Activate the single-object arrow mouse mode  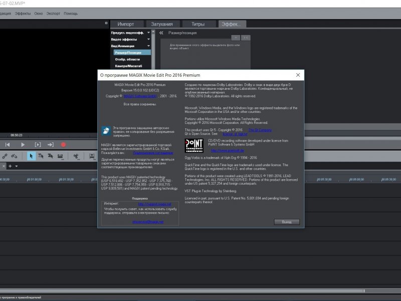tap(31, 156)
